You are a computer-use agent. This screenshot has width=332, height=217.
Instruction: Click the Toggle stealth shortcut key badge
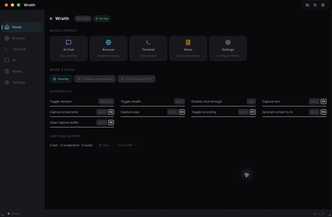click(179, 101)
